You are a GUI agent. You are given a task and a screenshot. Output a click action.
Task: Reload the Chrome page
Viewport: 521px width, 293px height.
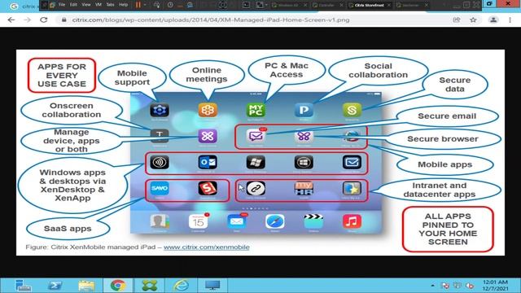[x=43, y=20]
